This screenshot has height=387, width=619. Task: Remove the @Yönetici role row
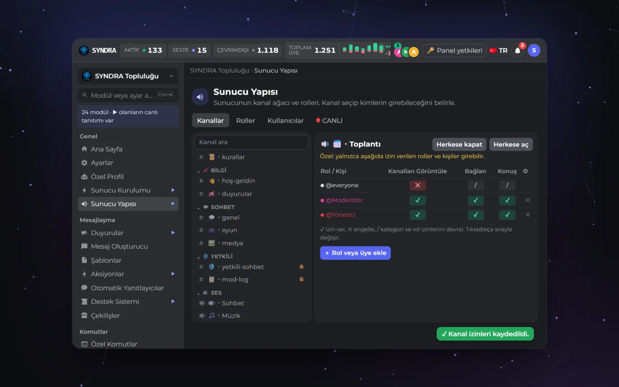coord(528,215)
